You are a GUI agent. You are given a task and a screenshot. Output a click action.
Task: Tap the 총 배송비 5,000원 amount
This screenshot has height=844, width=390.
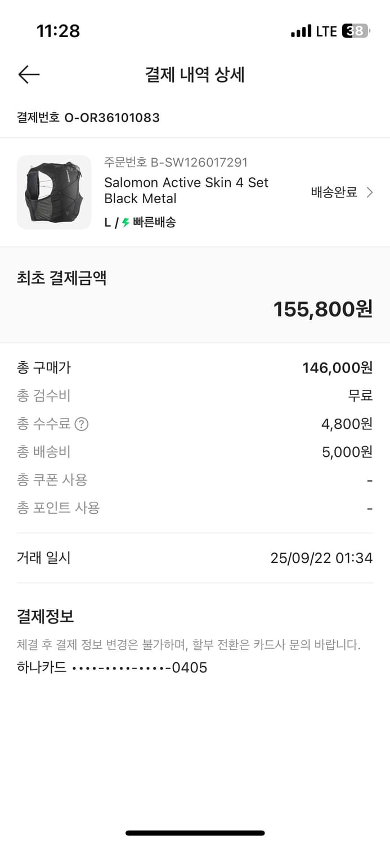[347, 452]
